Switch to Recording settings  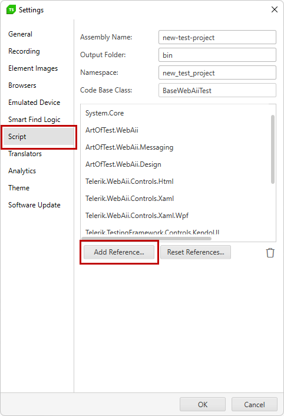[24, 51]
